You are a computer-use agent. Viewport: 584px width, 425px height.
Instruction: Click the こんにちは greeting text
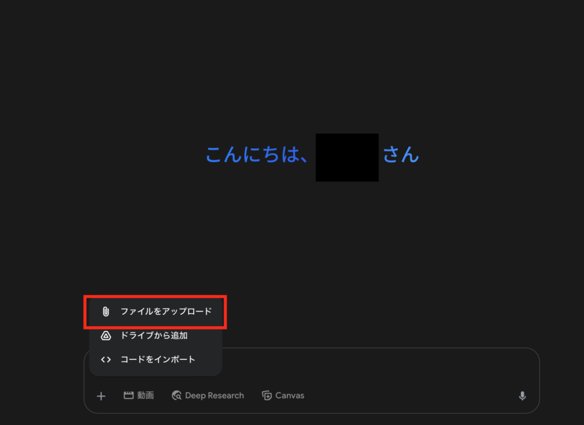tap(257, 154)
